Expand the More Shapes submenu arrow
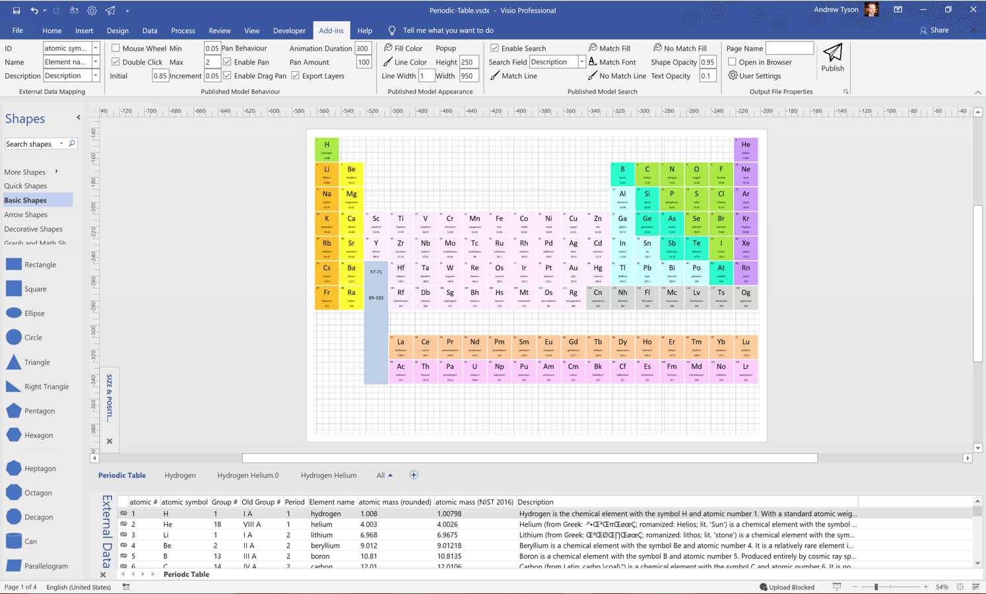This screenshot has width=986, height=594. point(56,172)
